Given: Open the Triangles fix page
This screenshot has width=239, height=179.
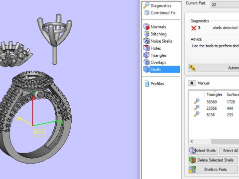Looking at the screenshot, I should (155, 55).
